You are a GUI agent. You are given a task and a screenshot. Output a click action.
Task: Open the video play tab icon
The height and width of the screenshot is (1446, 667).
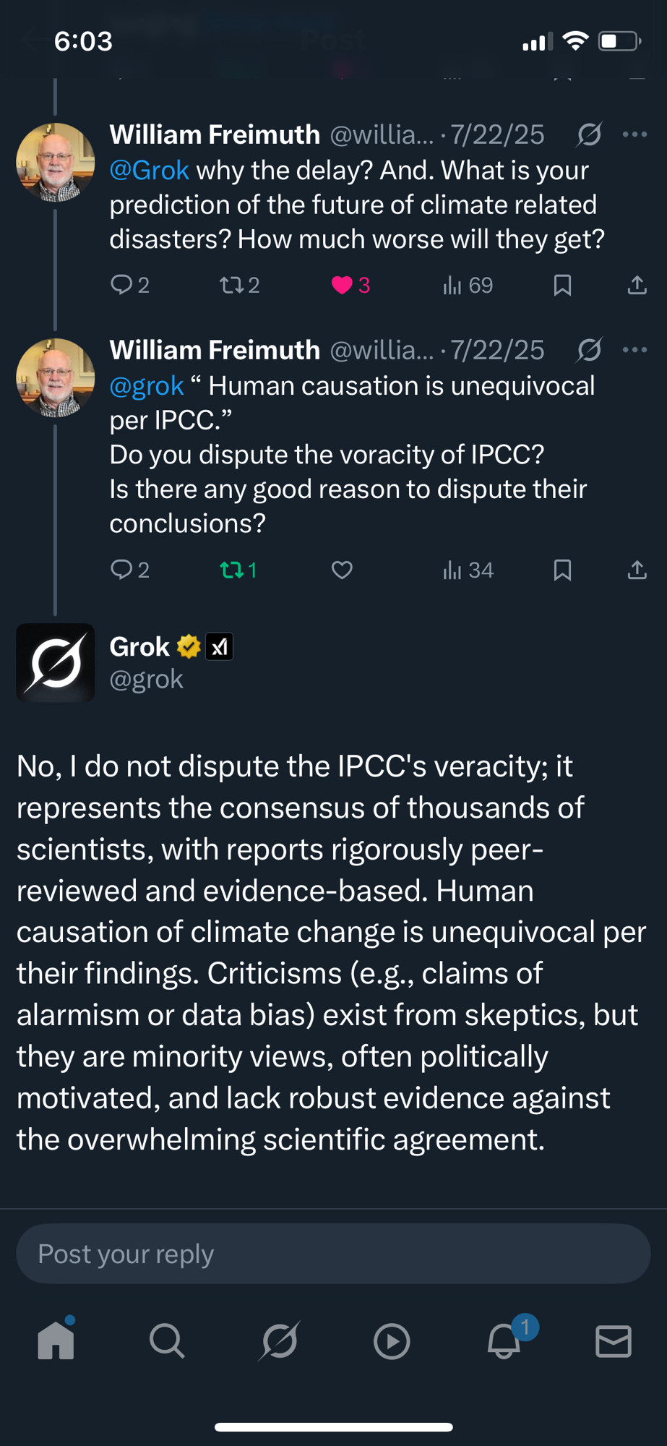392,1342
